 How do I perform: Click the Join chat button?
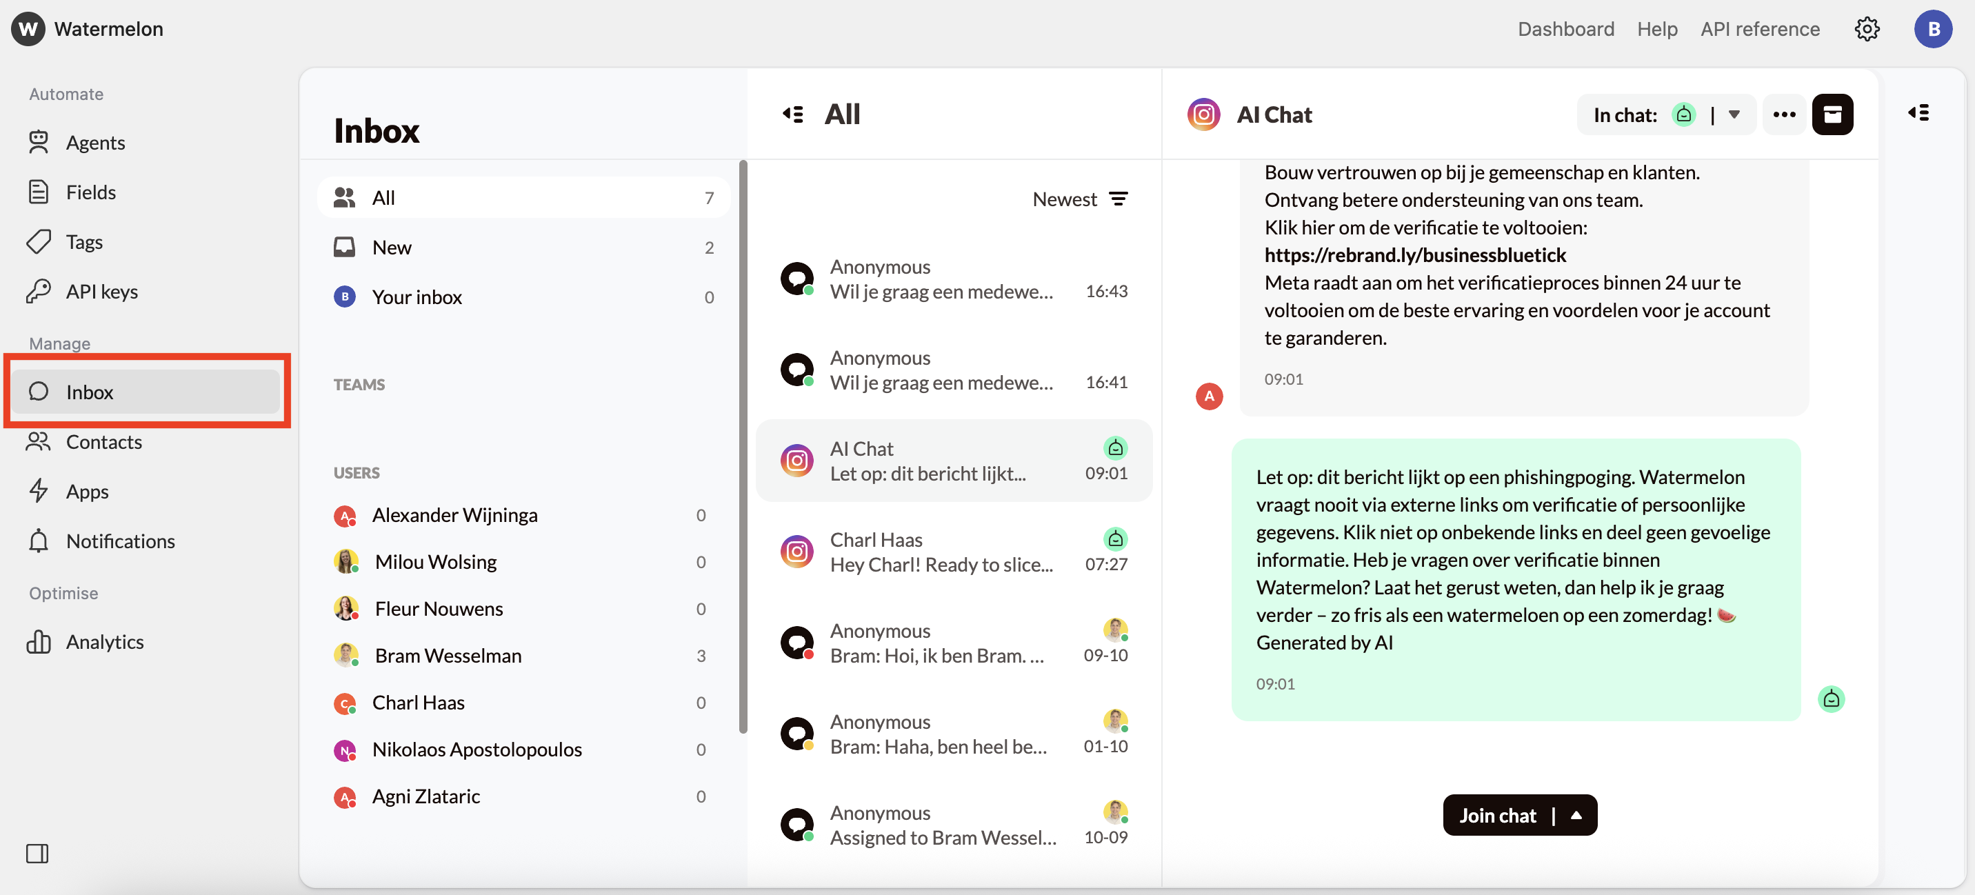(x=1497, y=815)
